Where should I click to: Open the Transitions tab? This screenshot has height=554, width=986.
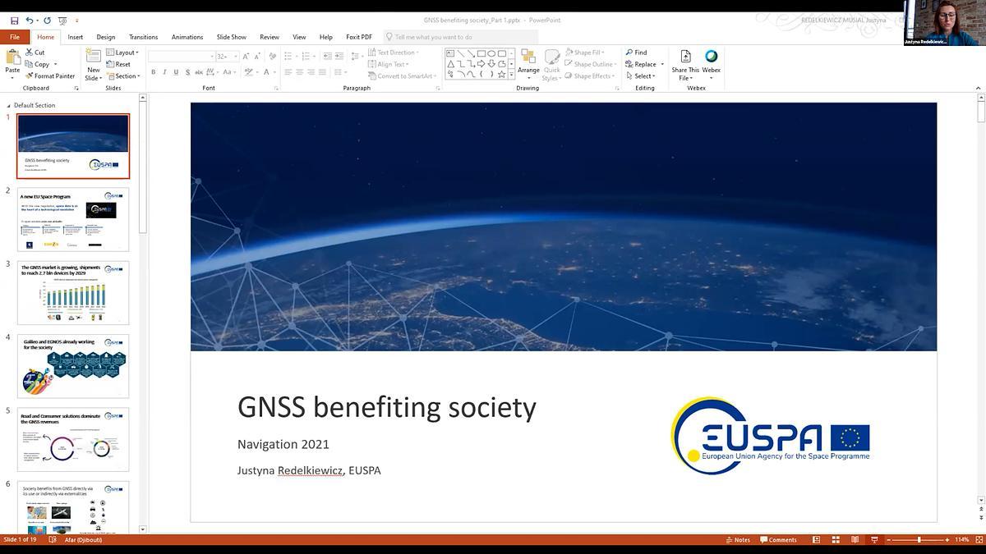[x=143, y=37]
